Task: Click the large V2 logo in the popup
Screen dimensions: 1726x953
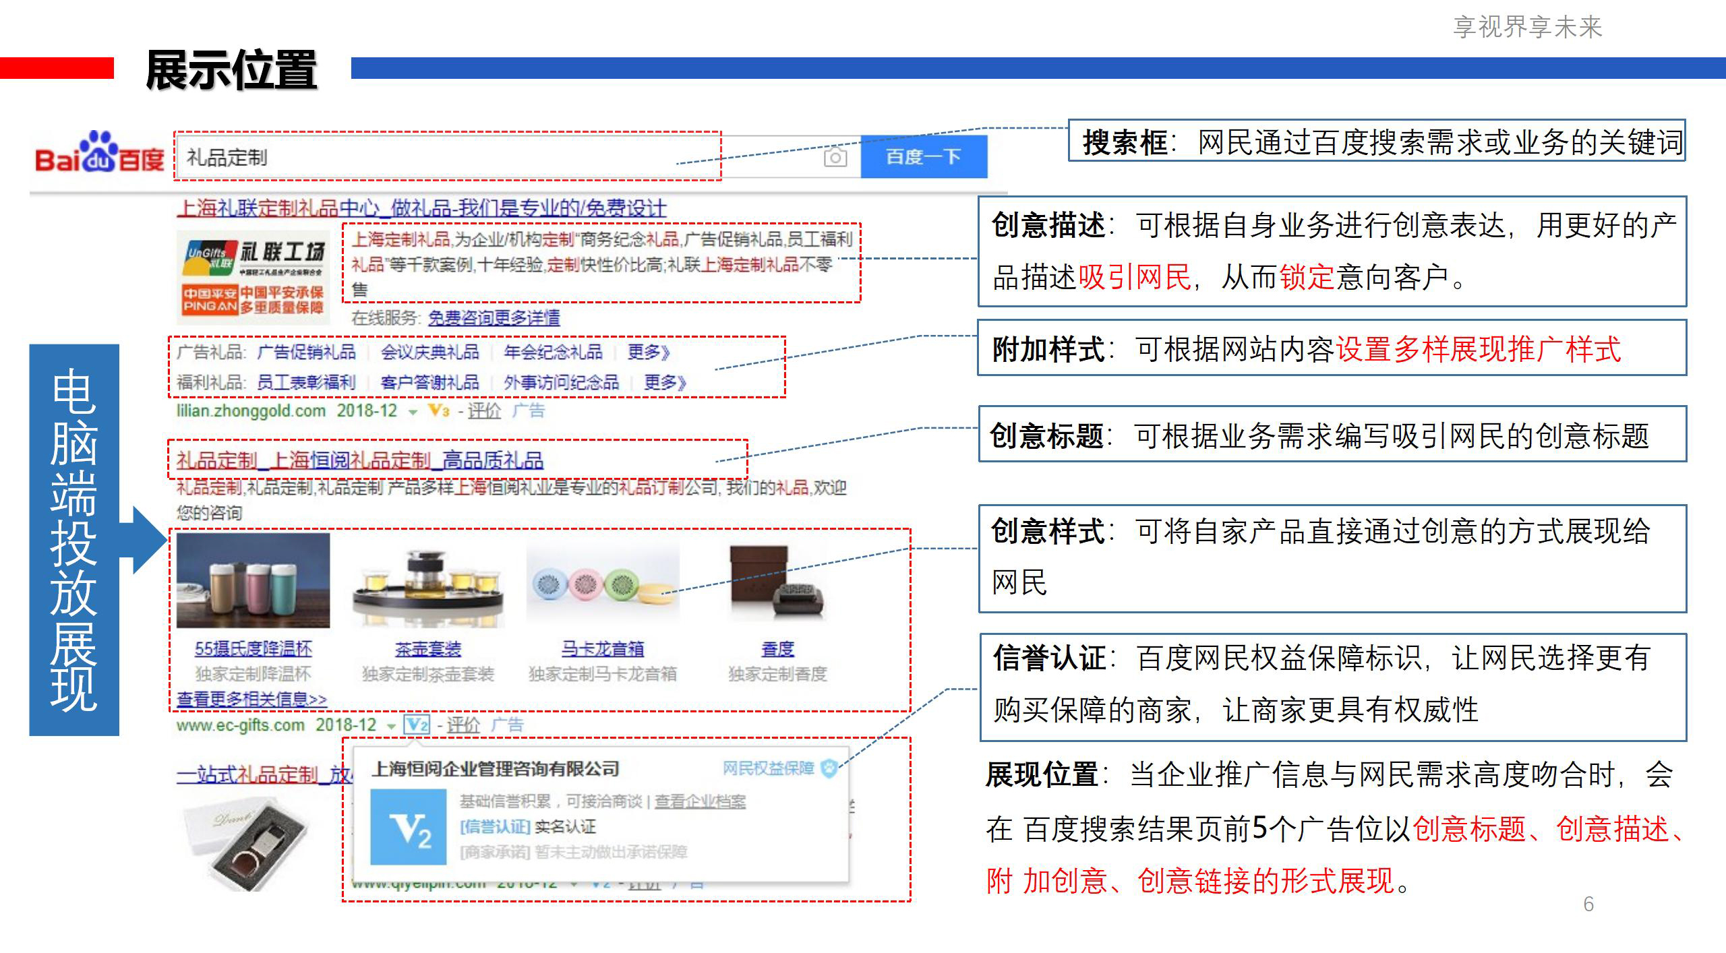Action: pyautogui.click(x=409, y=827)
